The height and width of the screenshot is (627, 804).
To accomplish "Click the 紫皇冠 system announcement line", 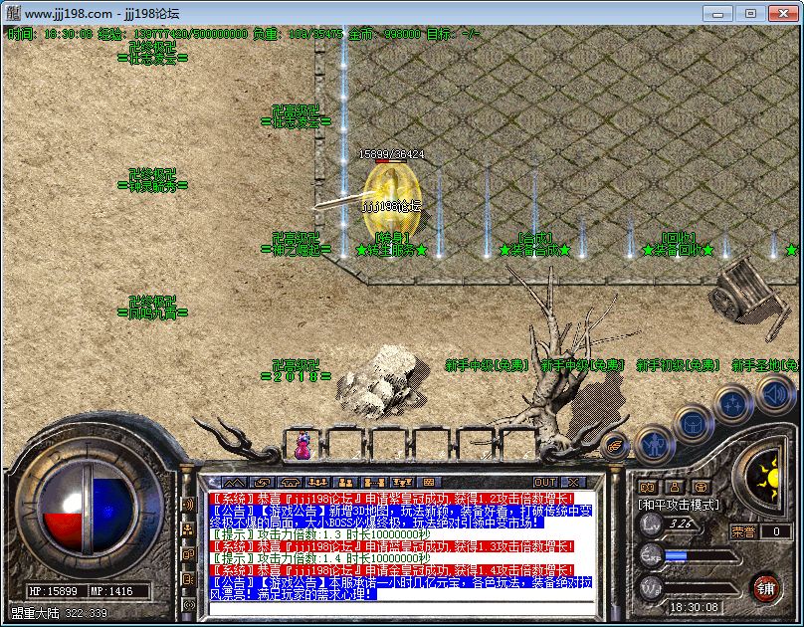I will tap(392, 499).
